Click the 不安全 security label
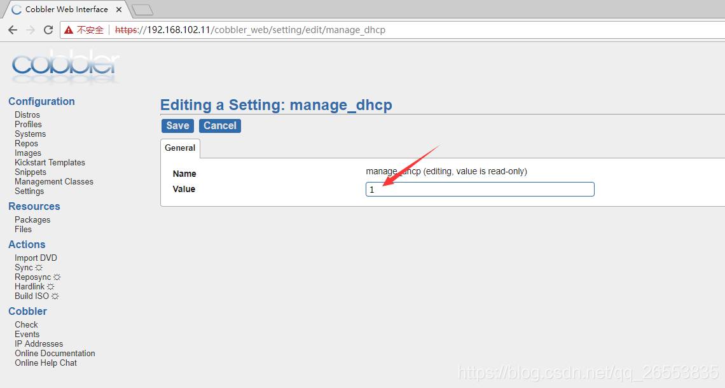The height and width of the screenshot is (388, 725). [x=90, y=30]
